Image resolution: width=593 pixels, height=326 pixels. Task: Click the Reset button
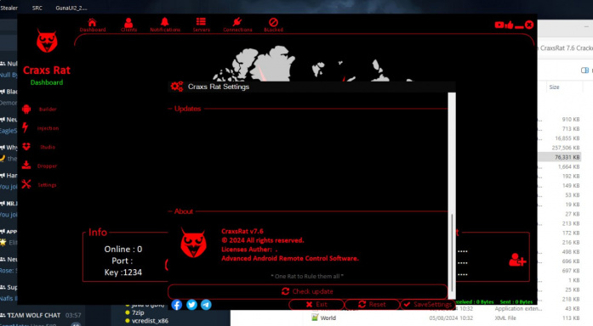372,304
